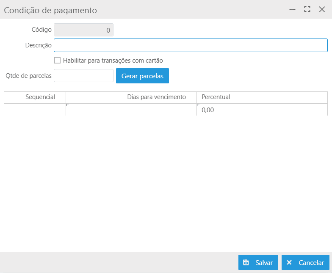Click the disabled Código field
Image resolution: width=332 pixels, height=273 pixels.
click(x=83, y=30)
